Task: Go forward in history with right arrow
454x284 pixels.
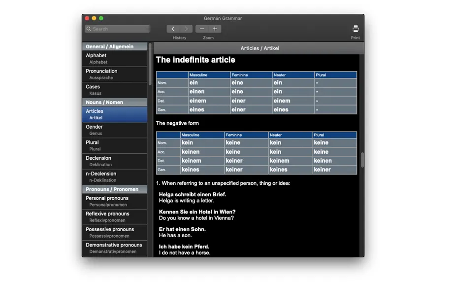Action: pyautogui.click(x=186, y=29)
